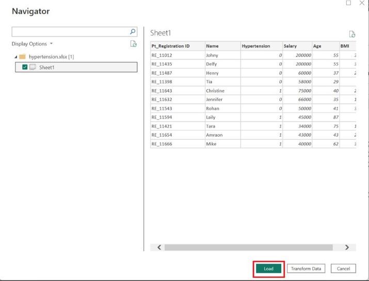This screenshot has height=281, width=369.
Task: Click salary value 60000
Action: point(304,73)
